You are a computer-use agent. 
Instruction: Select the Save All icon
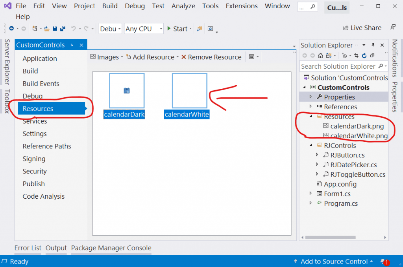coord(62,28)
